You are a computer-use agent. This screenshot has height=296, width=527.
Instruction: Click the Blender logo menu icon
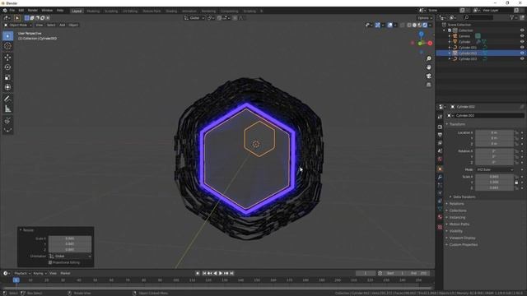click(x=5, y=11)
